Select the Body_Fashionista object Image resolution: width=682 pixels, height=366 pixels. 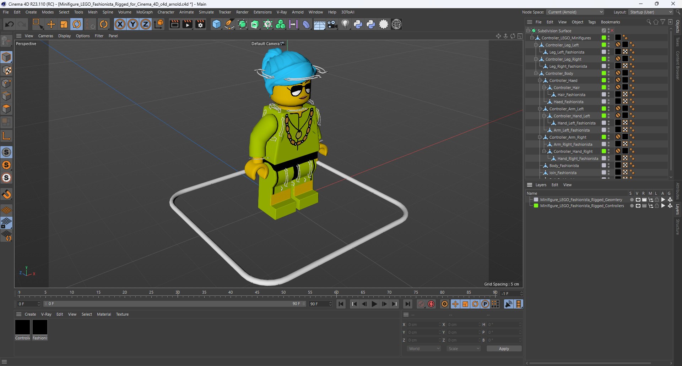pyautogui.click(x=564, y=166)
